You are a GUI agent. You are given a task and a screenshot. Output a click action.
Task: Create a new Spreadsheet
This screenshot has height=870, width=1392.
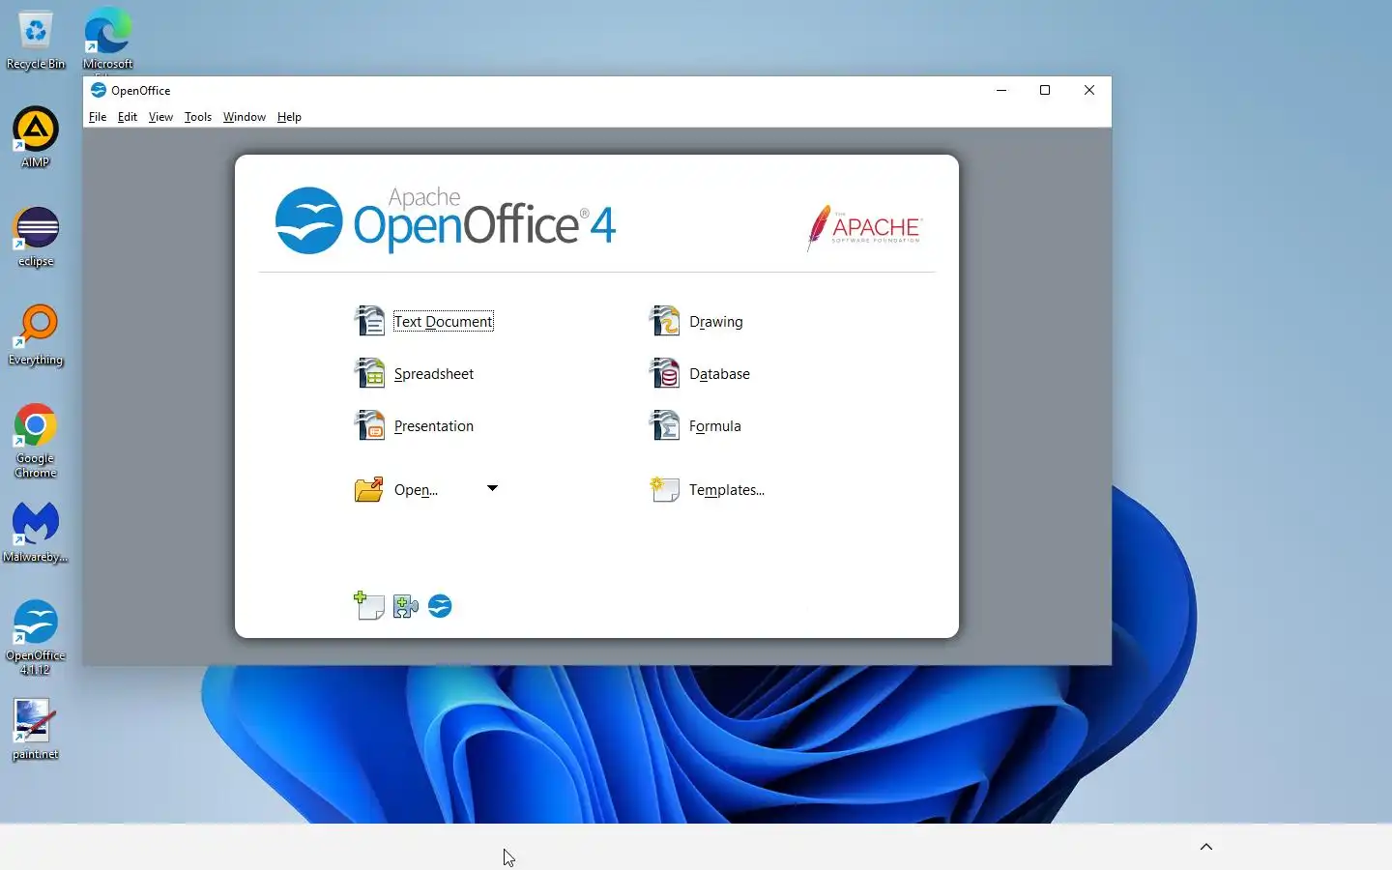[x=433, y=373]
